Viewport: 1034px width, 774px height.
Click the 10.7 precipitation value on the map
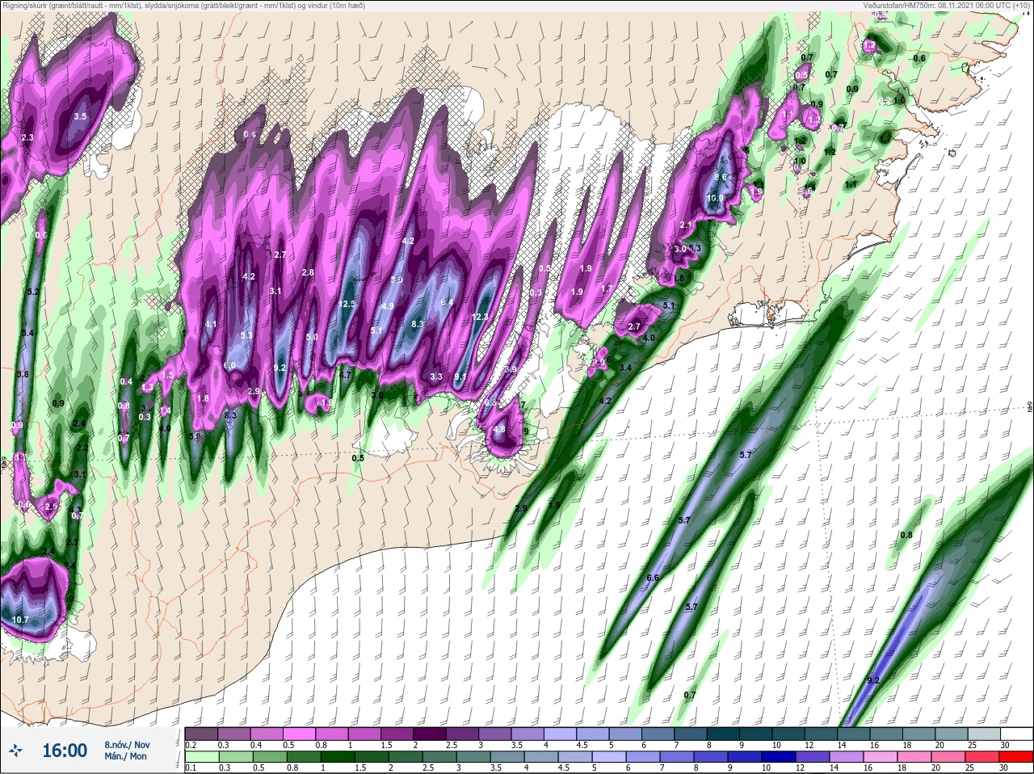tap(21, 620)
